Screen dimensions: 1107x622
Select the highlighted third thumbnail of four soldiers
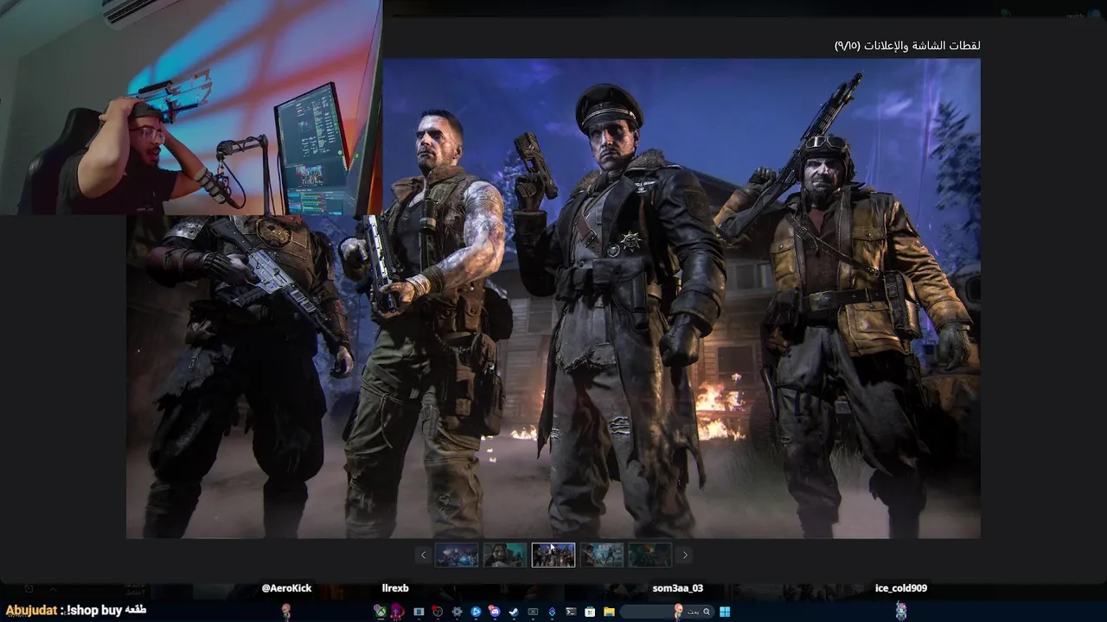(x=553, y=555)
